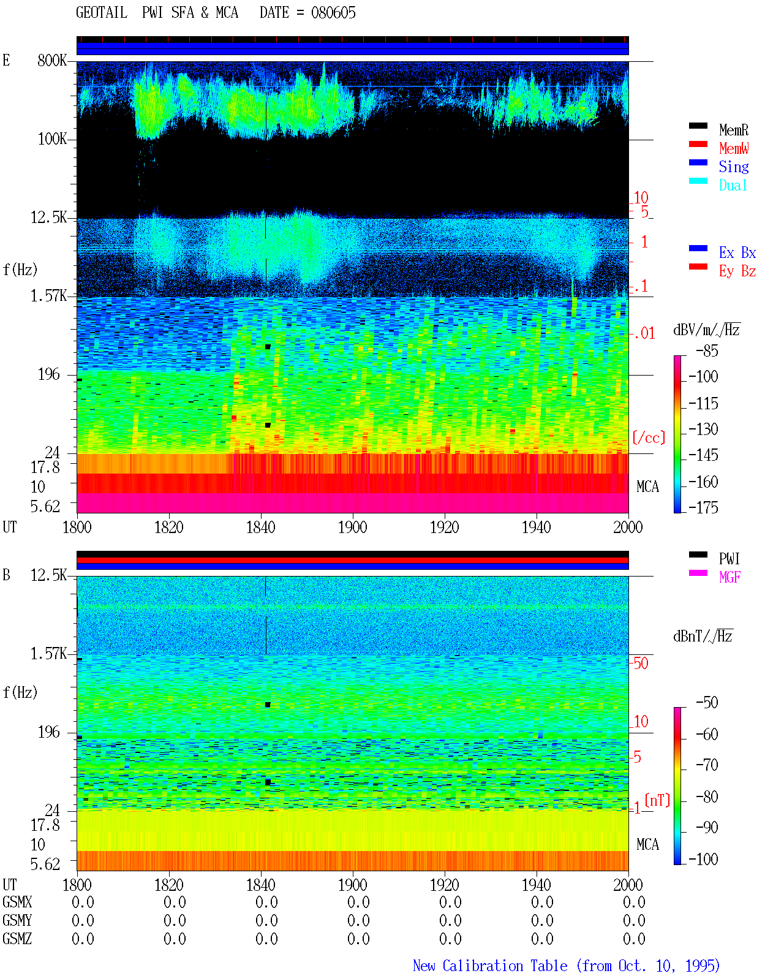Image resolution: width=784 pixels, height=976 pixels.
Task: Click the 'E' panel letter label
Action: coord(6,60)
